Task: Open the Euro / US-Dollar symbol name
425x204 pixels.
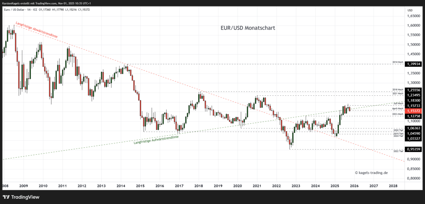Action: pos(14,10)
